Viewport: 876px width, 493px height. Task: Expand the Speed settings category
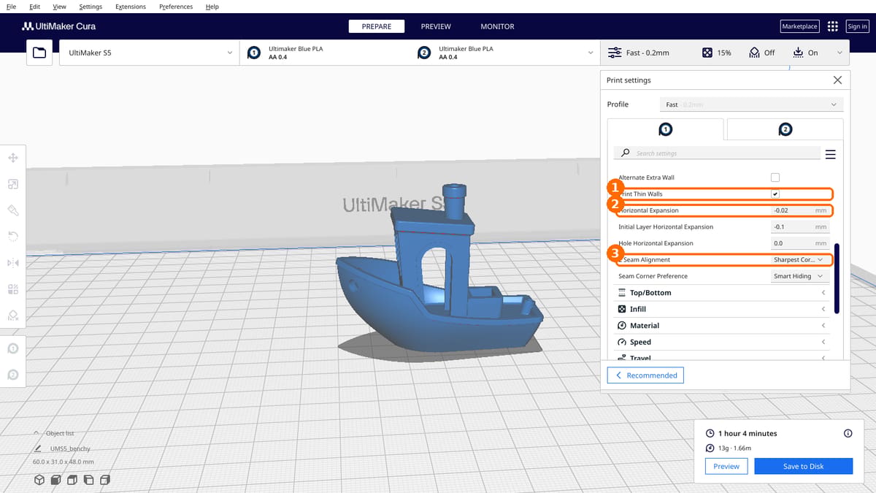pyautogui.click(x=723, y=342)
